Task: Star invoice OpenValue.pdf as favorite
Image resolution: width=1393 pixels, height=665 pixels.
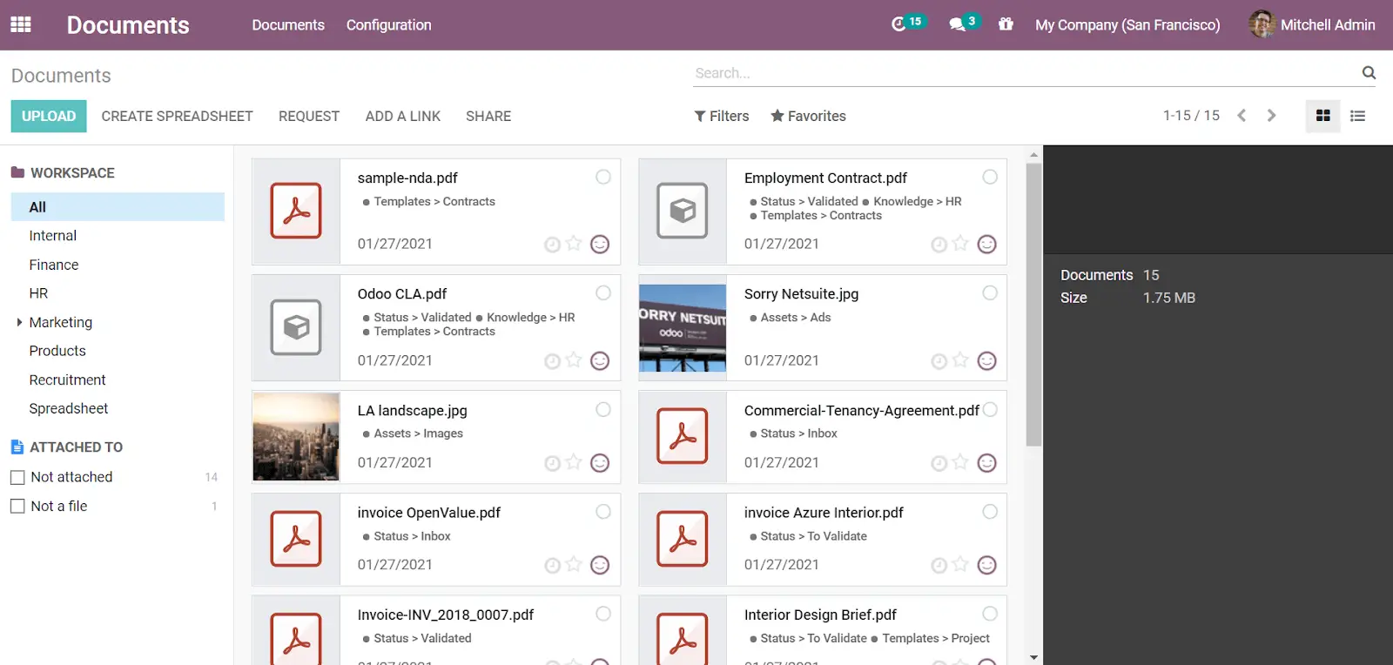Action: coord(574,564)
